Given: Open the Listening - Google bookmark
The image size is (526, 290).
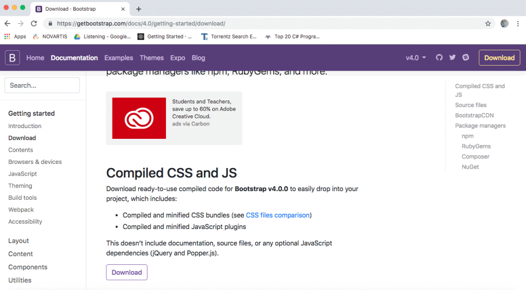Looking at the screenshot, I should tap(102, 36).
